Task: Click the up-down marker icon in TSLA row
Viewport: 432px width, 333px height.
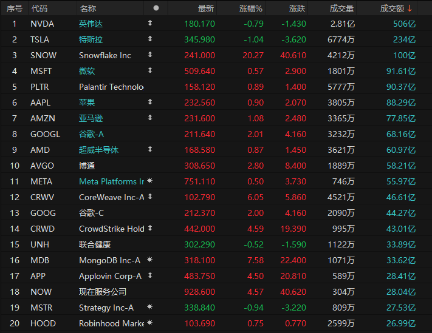Action: [150, 39]
